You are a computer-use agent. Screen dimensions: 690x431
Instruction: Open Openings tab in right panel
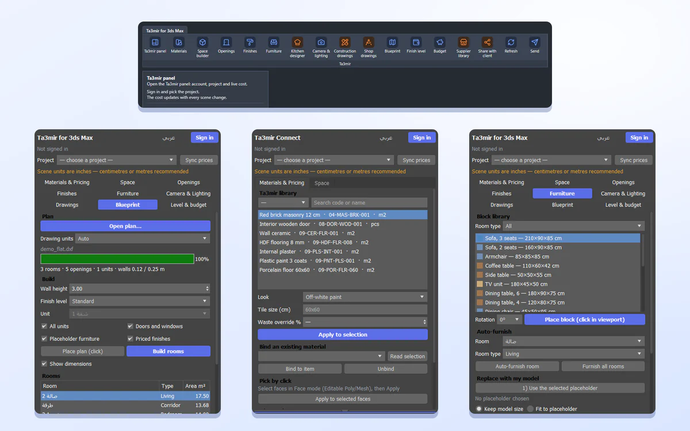pos(623,182)
